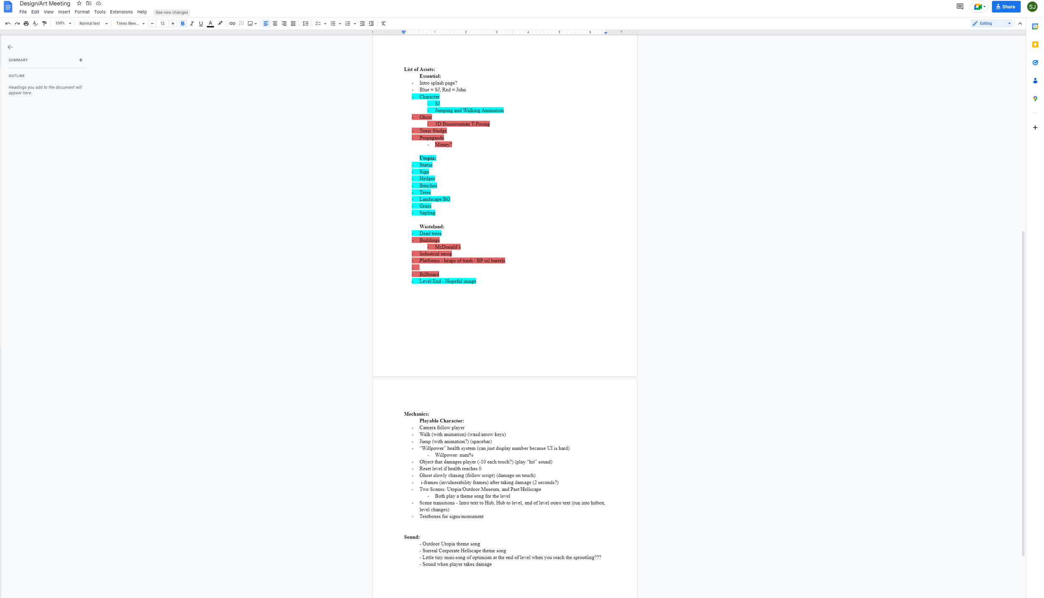Open comment history icon
The image size is (1044, 598).
tap(960, 7)
